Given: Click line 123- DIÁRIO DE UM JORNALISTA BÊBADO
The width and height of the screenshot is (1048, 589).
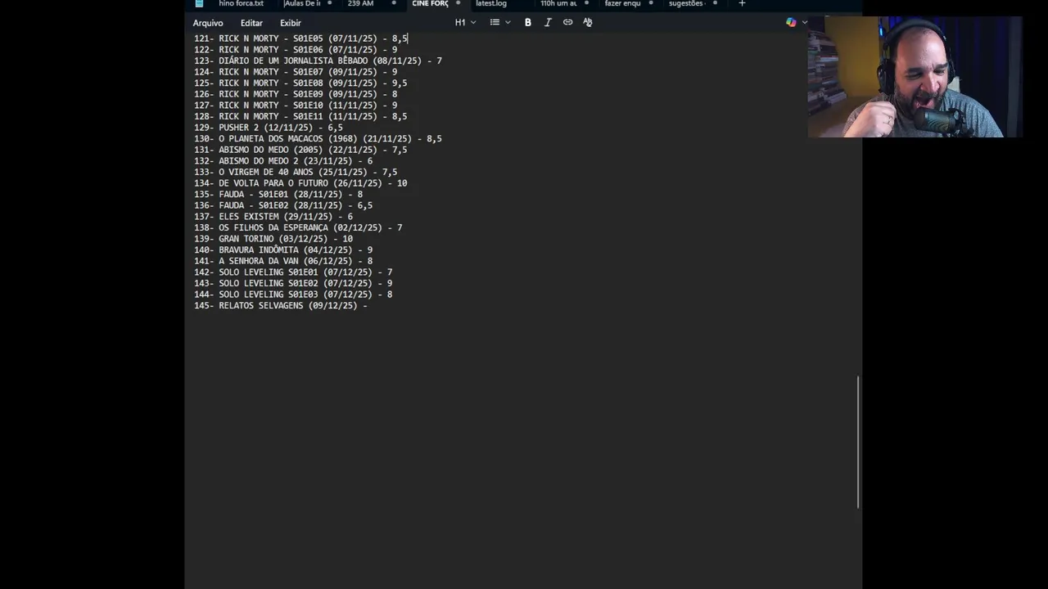Looking at the screenshot, I should [x=318, y=61].
